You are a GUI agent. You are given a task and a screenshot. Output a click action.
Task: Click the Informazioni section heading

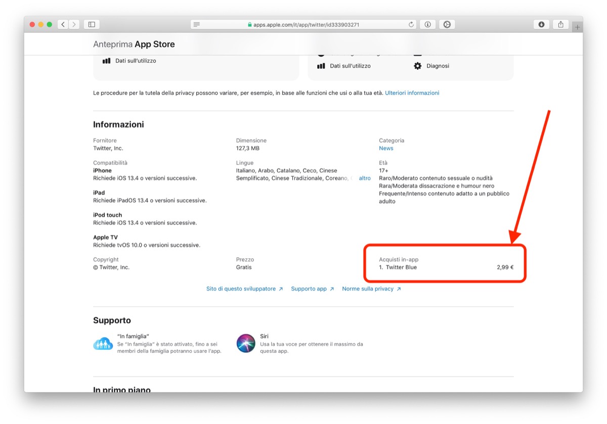pyautogui.click(x=118, y=124)
